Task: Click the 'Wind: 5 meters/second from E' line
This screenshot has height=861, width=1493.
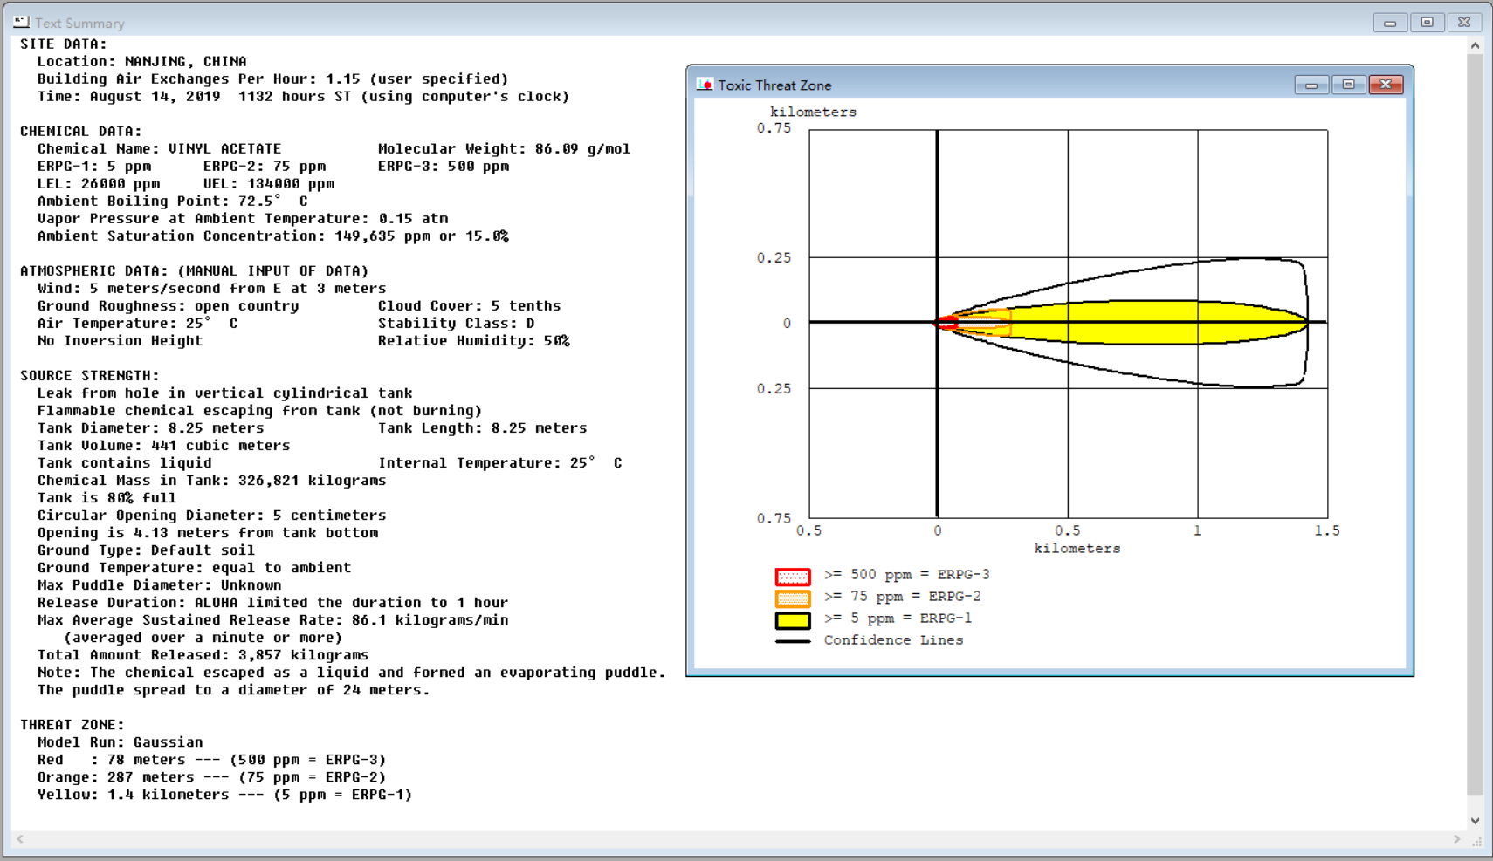Action: pos(212,289)
